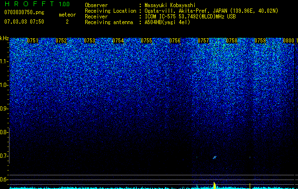Click the 0800 time marker
Image resolution: width=298 pixels, height=189 pixels.
[289, 41]
